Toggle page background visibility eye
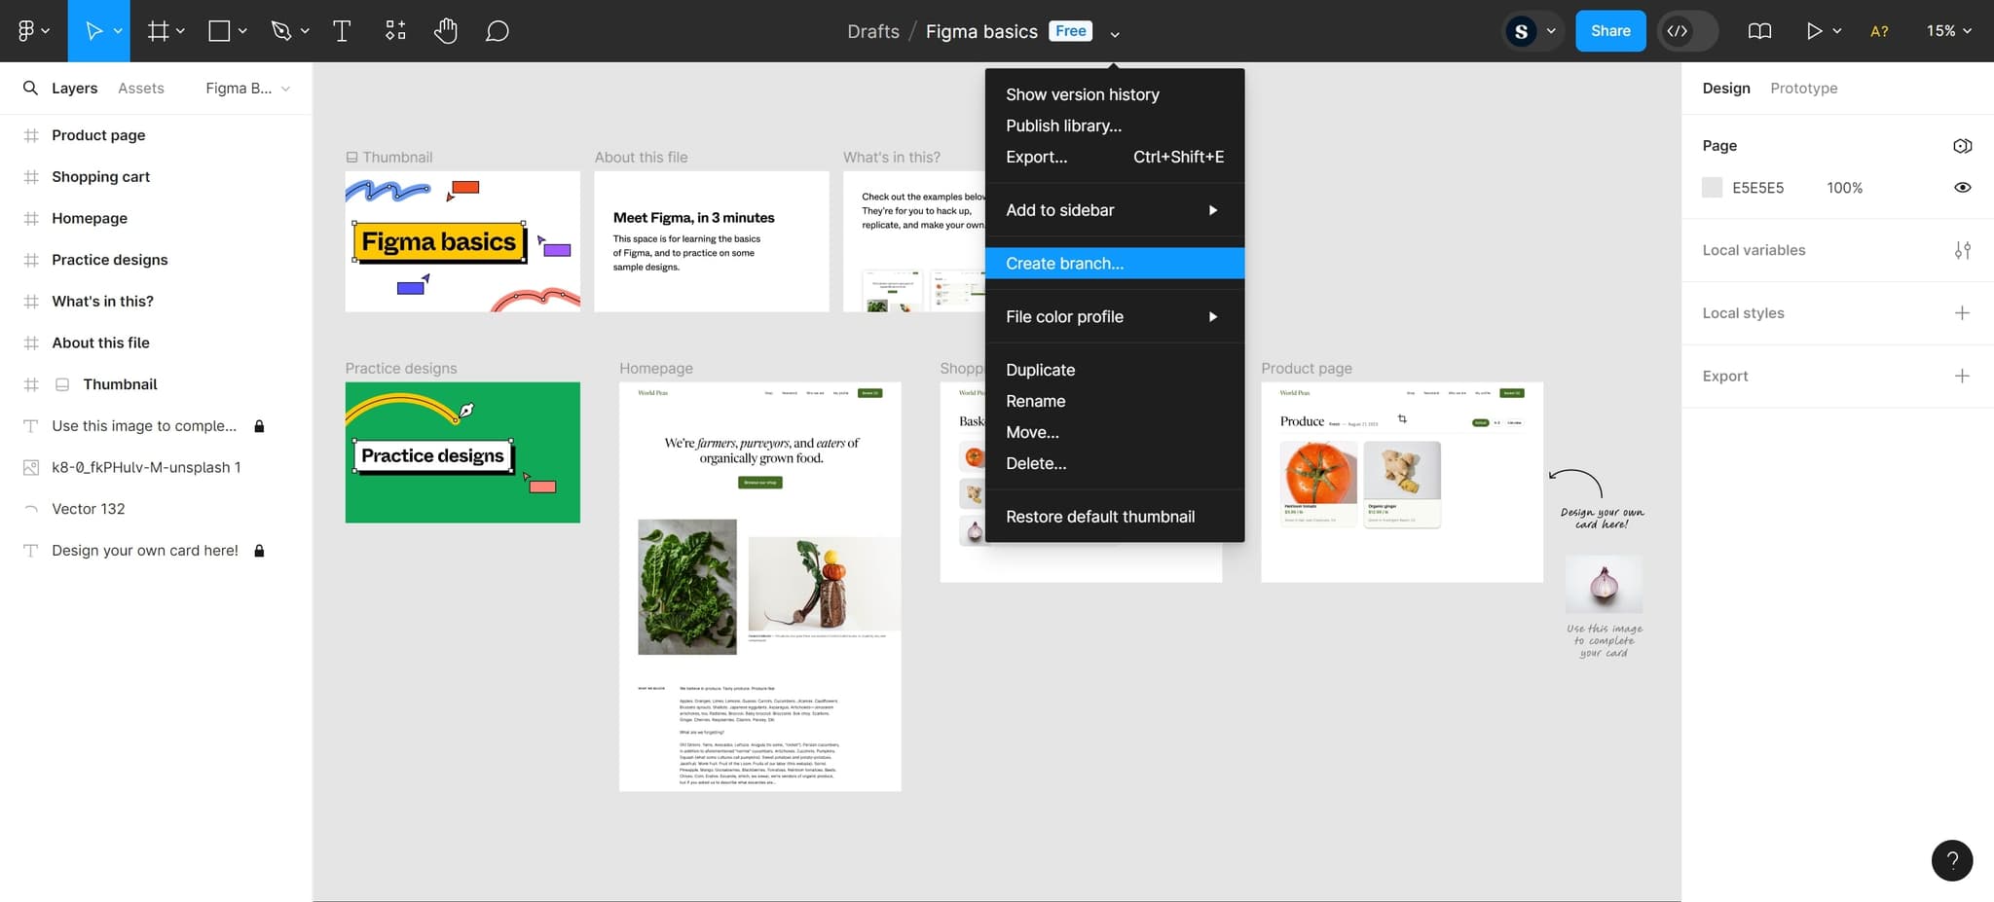The image size is (1994, 902). (x=1962, y=188)
